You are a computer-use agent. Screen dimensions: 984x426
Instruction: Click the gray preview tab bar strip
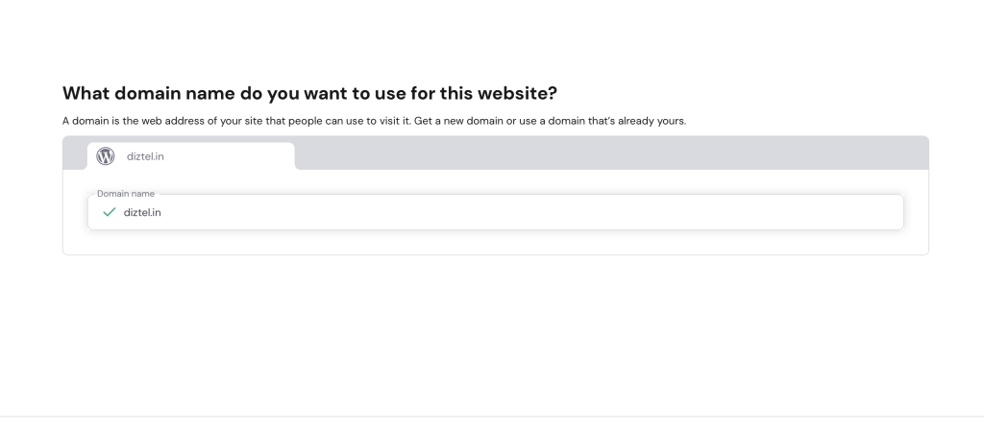click(x=577, y=154)
